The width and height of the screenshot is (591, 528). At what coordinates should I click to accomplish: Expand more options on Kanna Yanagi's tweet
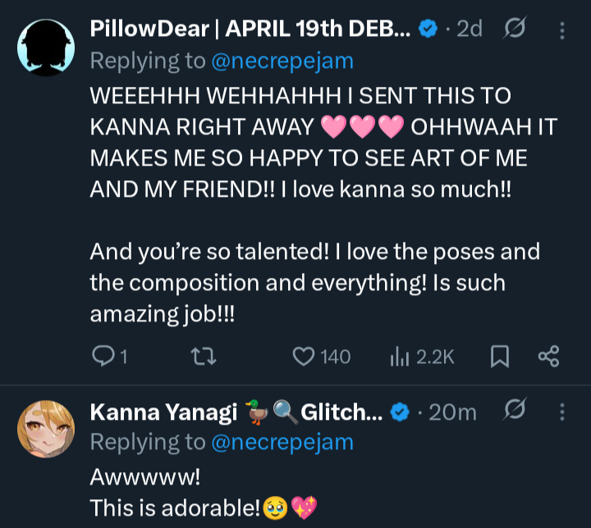[x=562, y=412]
